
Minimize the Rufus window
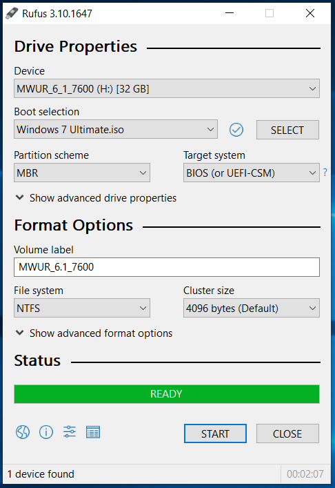tap(230, 13)
